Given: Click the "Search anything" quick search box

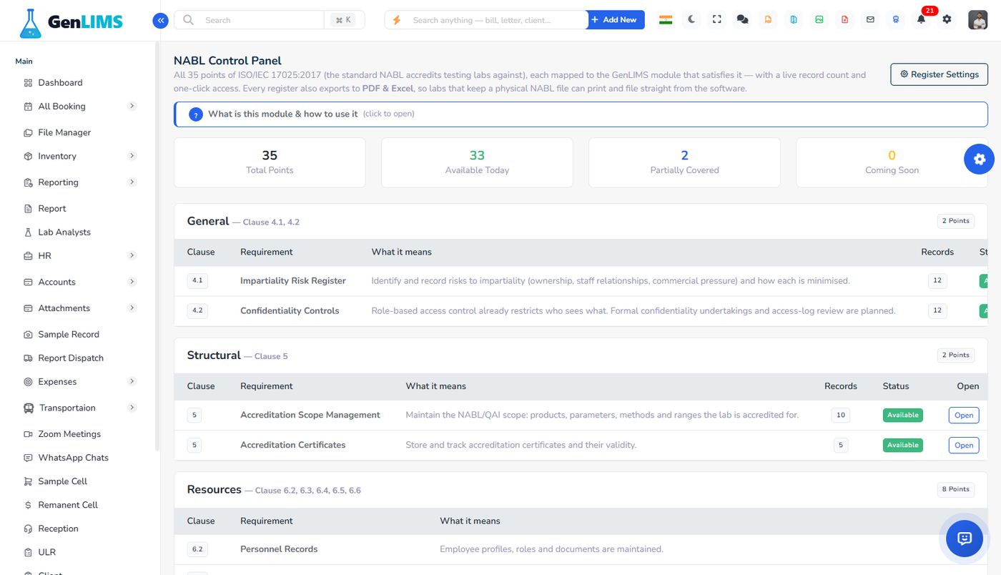Looking at the screenshot, I should [486, 20].
